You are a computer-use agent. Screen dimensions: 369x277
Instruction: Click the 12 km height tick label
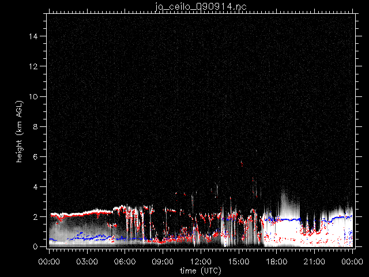pos(33,66)
